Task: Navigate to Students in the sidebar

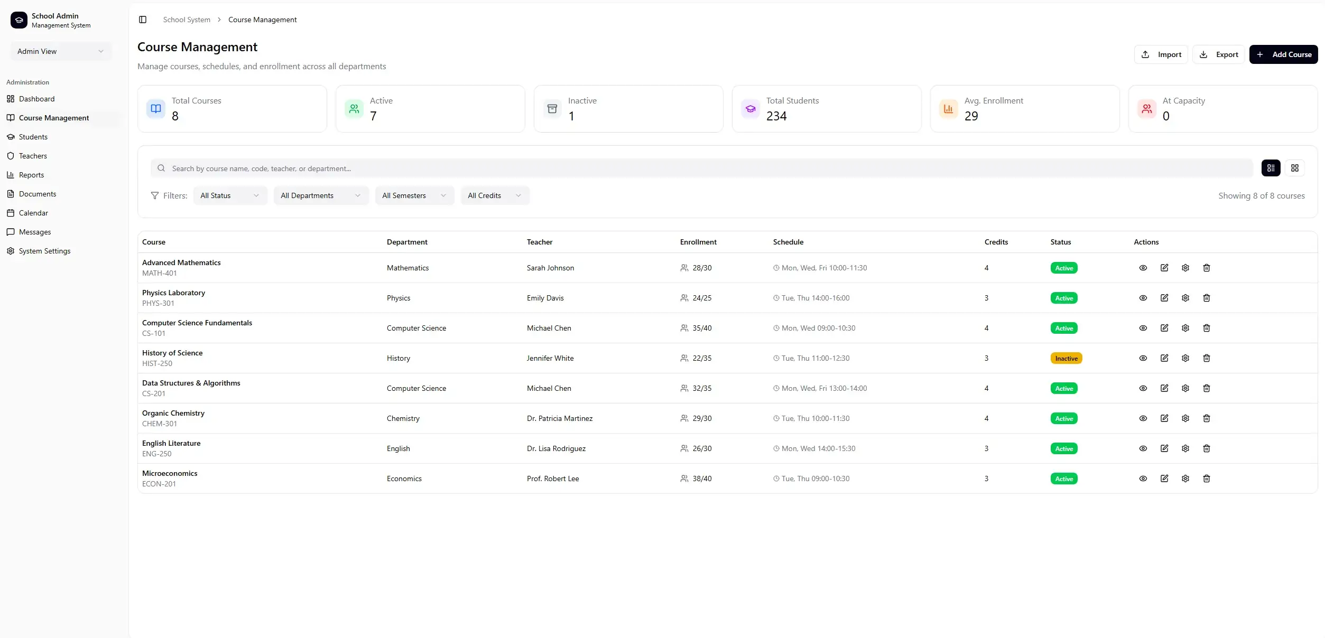Action: (32, 137)
